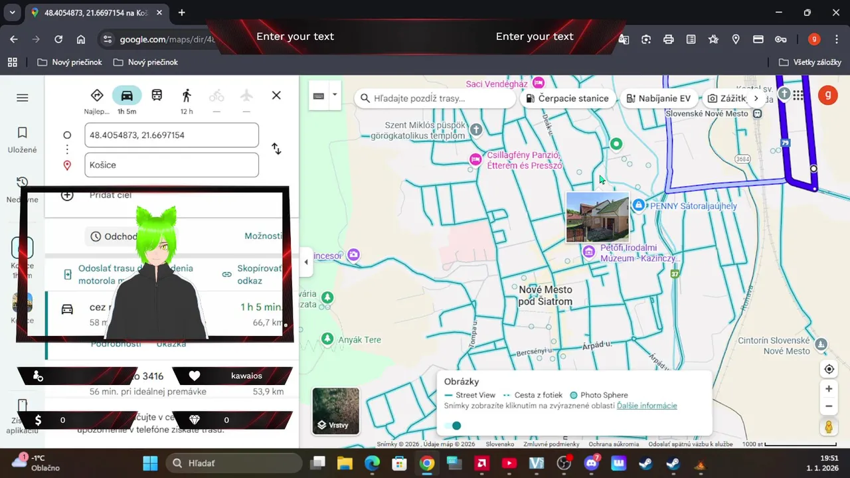This screenshot has height=478, width=850.
Task: Select driving mode showing 1h 5m
Action: (127, 96)
